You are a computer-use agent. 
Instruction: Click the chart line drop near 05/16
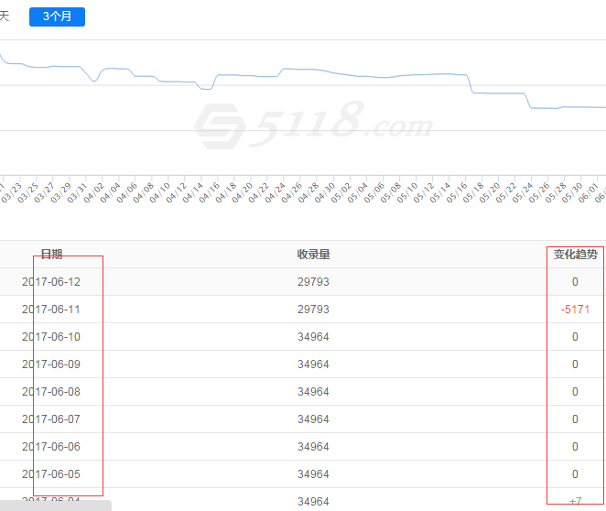point(471,84)
